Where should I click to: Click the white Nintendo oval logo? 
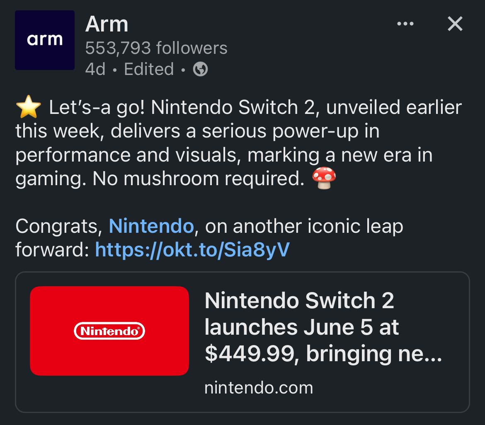tap(109, 331)
